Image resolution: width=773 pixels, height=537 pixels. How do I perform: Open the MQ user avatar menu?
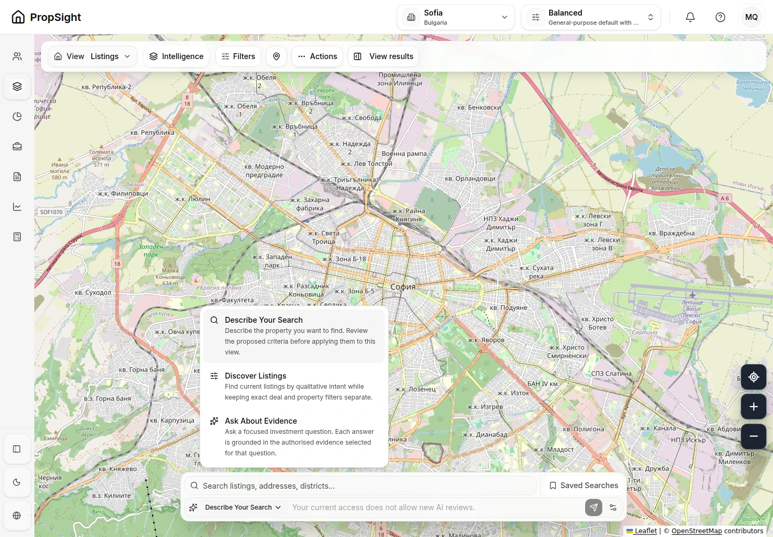tap(752, 17)
